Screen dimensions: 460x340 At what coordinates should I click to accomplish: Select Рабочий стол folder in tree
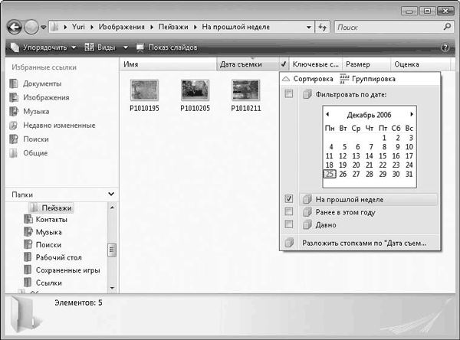(x=58, y=257)
